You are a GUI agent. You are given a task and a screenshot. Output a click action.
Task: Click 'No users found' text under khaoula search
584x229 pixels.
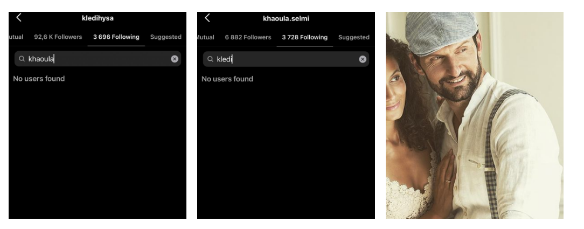tap(39, 79)
